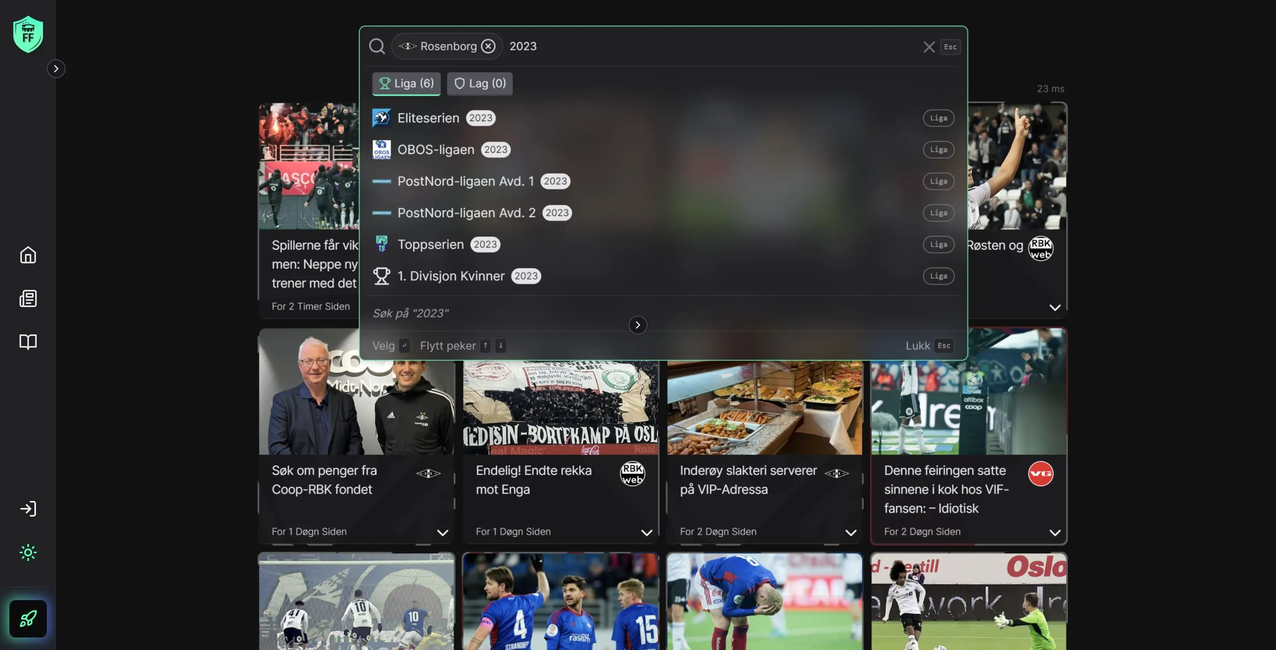Click the FF shield app logo
Screen dimensions: 1276x650
click(28, 34)
